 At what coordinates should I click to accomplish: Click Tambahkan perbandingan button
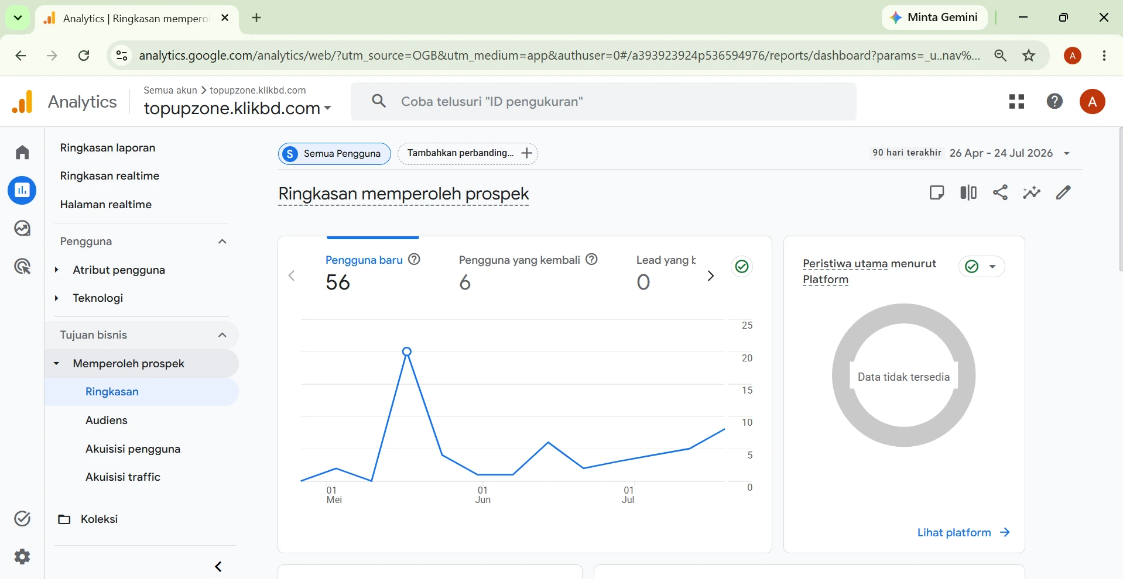(468, 153)
